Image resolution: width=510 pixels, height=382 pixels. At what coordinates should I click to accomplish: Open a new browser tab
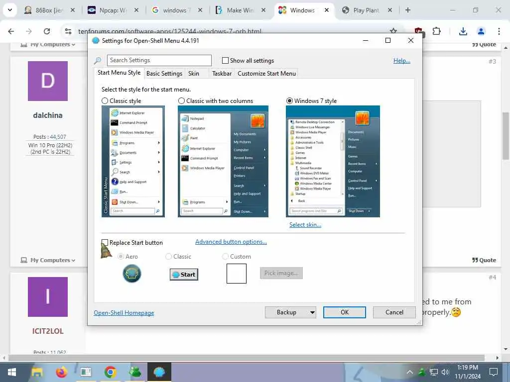pos(407,10)
